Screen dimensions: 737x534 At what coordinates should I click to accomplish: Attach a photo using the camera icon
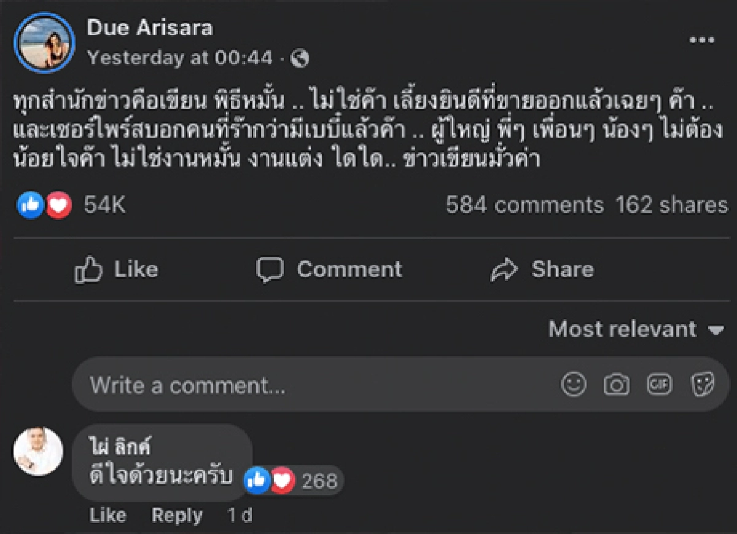tap(616, 385)
